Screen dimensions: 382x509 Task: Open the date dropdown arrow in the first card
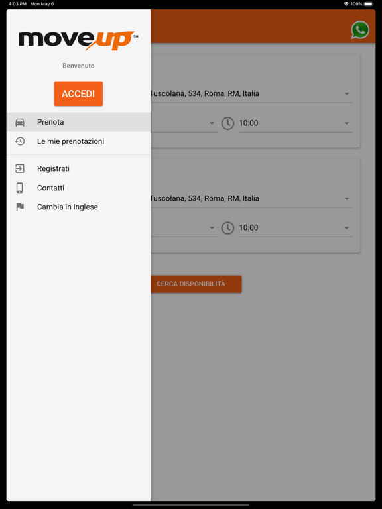(x=212, y=123)
